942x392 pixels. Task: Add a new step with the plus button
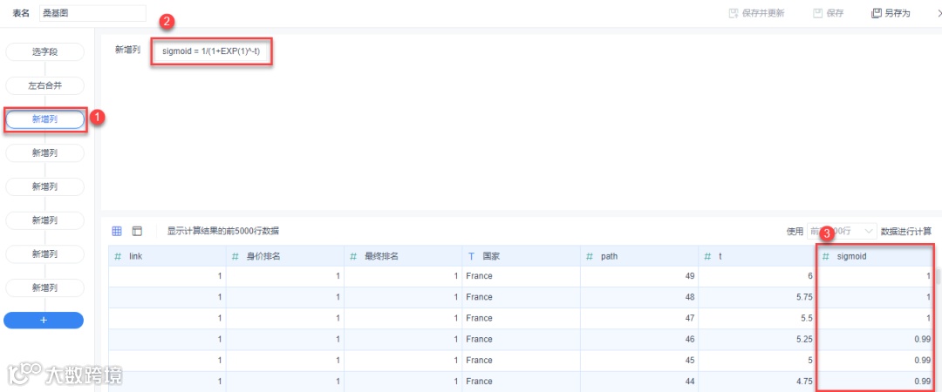[44, 320]
